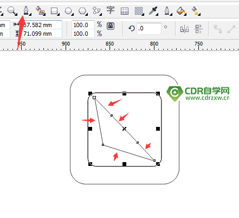
Task: Toggle the lock ratio padlock
Action: pyautogui.click(x=111, y=26)
